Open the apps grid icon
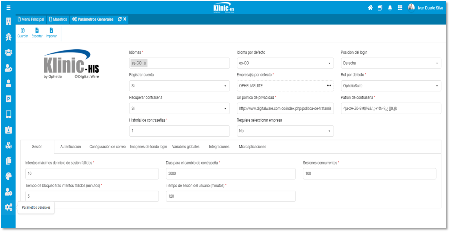 [x=400, y=8]
